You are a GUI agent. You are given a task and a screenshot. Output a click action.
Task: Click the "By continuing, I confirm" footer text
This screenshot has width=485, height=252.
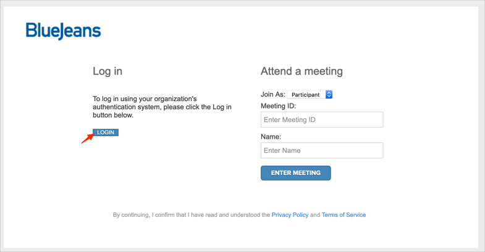pyautogui.click(x=192, y=215)
